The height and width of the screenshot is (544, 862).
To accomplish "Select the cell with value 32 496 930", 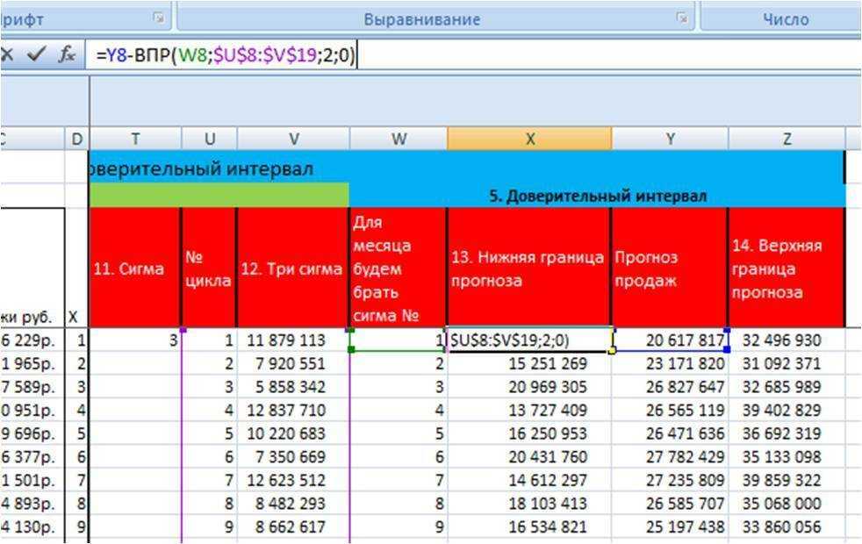I will 787,340.
